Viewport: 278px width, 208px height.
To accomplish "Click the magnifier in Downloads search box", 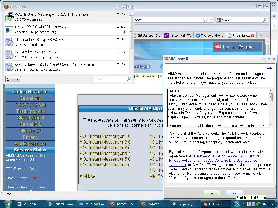I will 129,79.
